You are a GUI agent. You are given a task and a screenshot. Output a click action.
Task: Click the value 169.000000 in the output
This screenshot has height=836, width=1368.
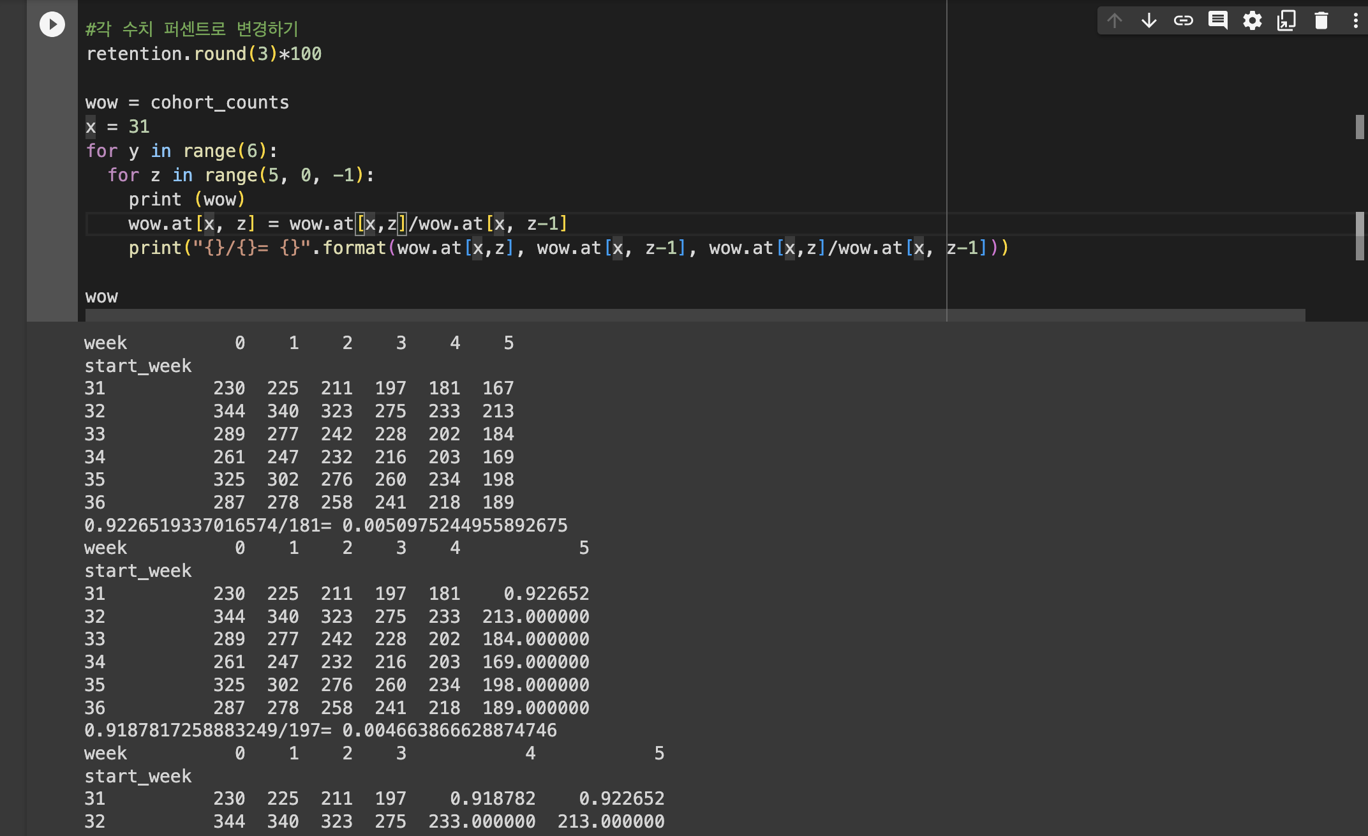536,662
